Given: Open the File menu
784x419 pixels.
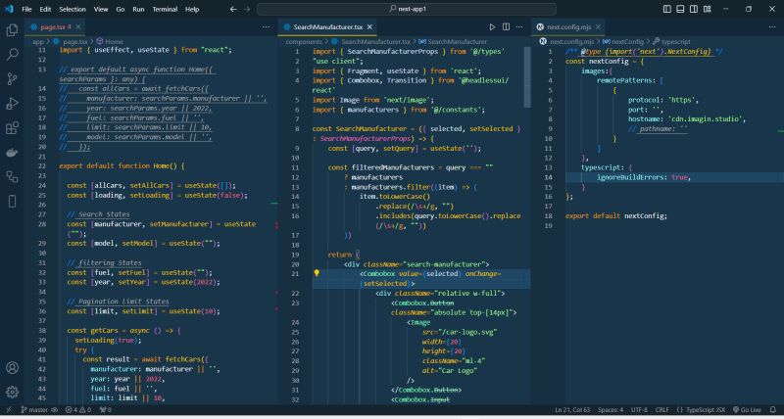Looking at the screenshot, I should [26, 9].
